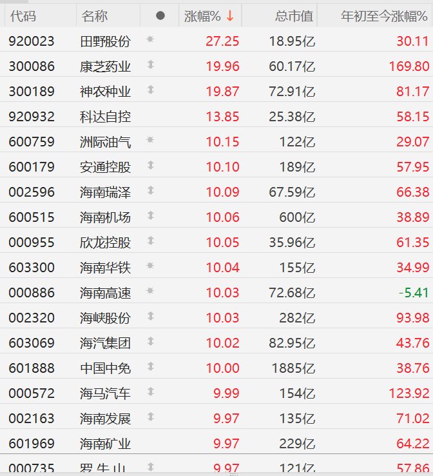Open stock name 田野股份

point(105,41)
